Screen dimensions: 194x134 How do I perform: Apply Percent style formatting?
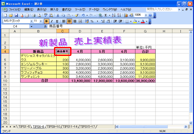tap(92, 22)
